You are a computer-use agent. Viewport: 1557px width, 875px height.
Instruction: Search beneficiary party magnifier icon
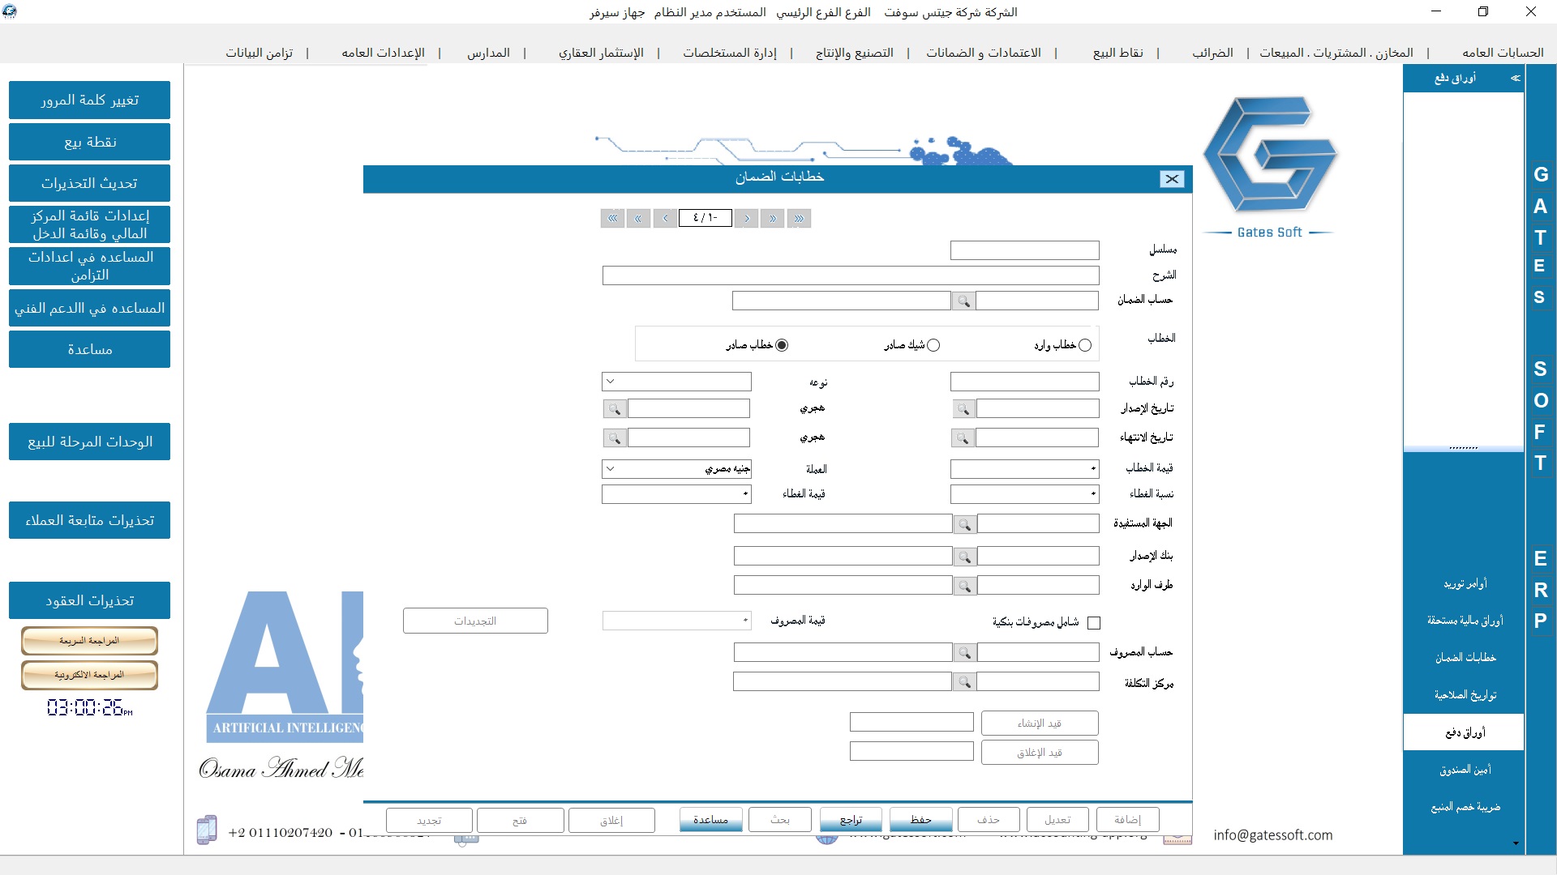pos(964,525)
